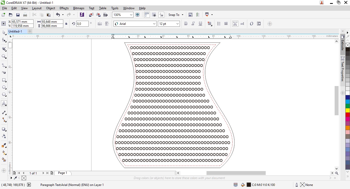Expand the document palette menu arrow
Viewport: 350px width, 189px height.
point(11,178)
